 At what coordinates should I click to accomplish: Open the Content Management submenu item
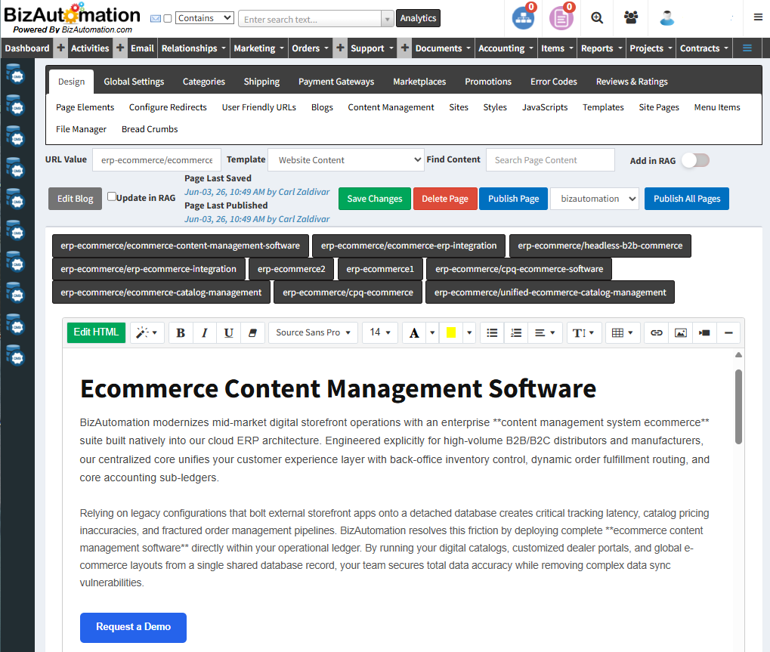point(391,107)
